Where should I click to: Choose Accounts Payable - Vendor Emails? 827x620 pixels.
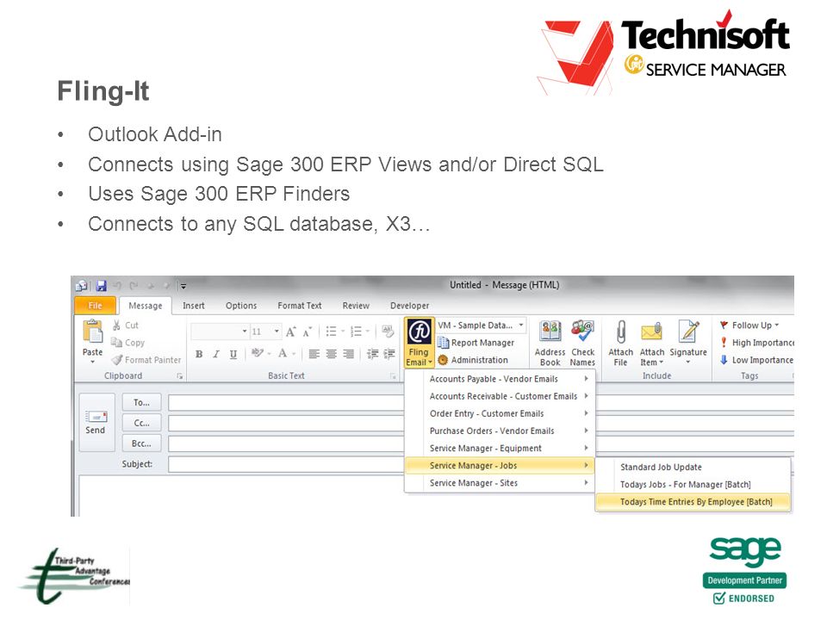tap(500, 379)
